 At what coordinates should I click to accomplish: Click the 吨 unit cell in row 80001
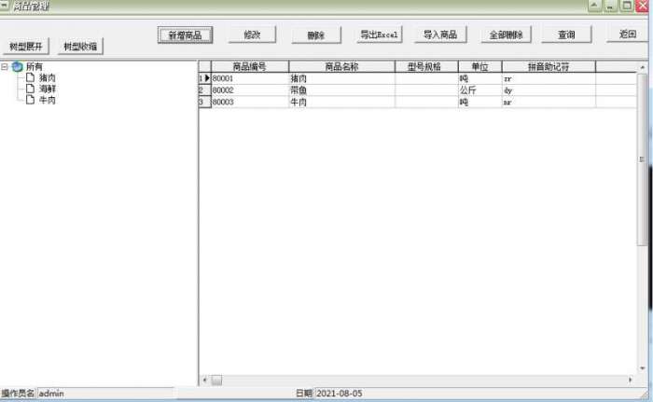pos(480,78)
